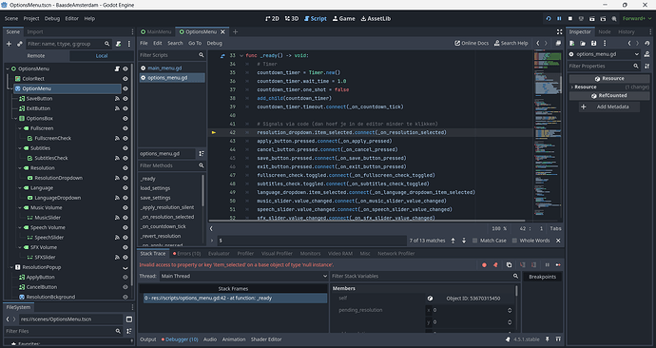
Task: Click the code minimap
Action: click(x=548, y=135)
